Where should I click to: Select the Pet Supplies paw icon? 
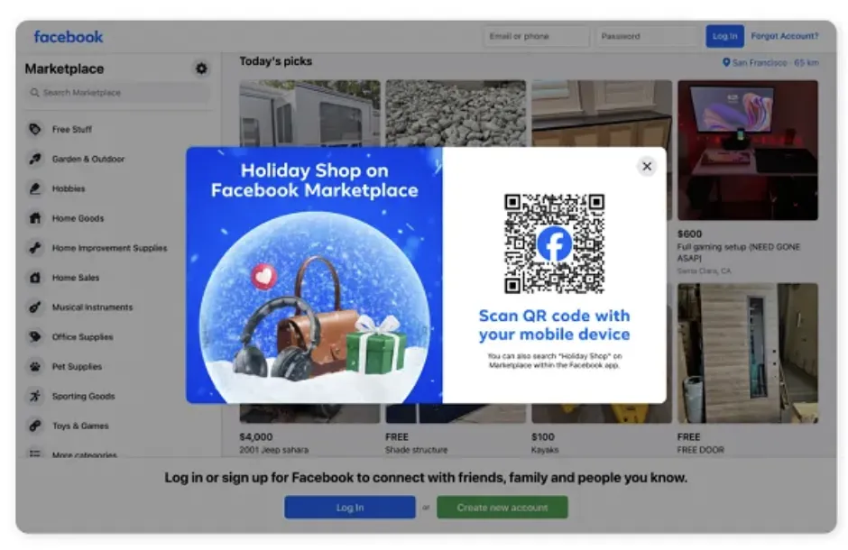point(35,367)
